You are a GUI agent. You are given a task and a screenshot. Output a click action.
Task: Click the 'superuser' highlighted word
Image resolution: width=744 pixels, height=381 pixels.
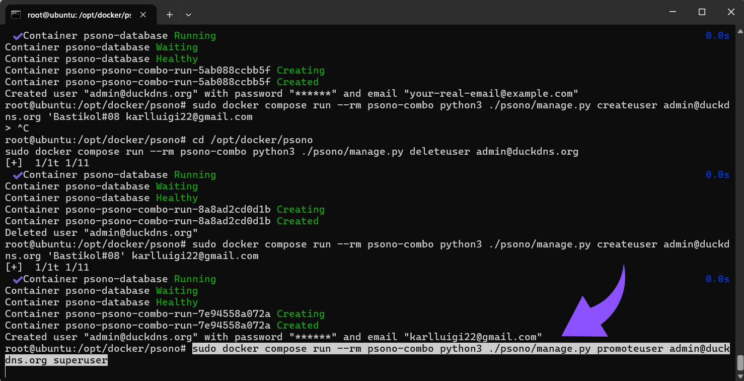[x=81, y=360]
